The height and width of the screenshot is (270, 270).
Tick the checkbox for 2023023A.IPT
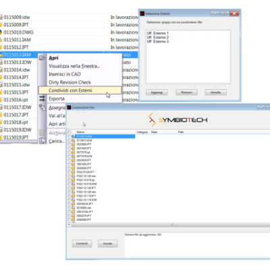click(70, 204)
